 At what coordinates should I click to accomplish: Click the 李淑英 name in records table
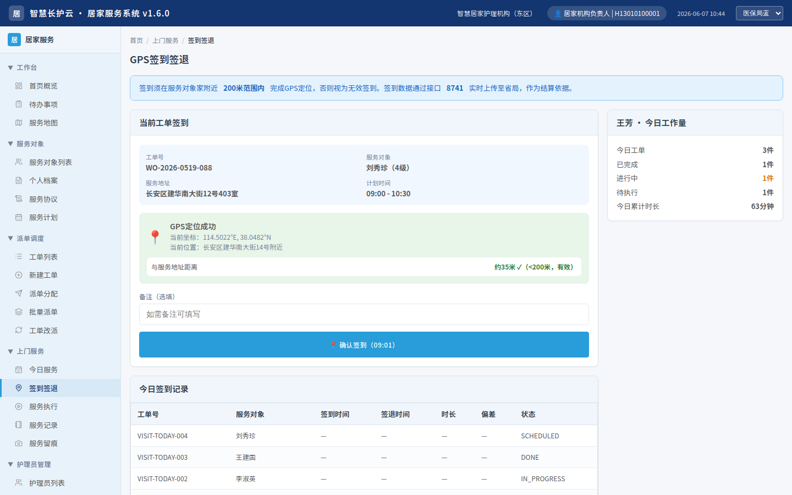point(246,479)
